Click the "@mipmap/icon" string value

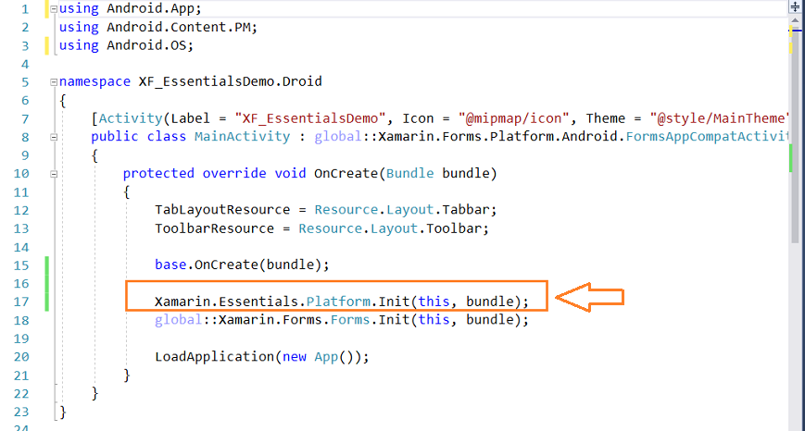point(513,118)
